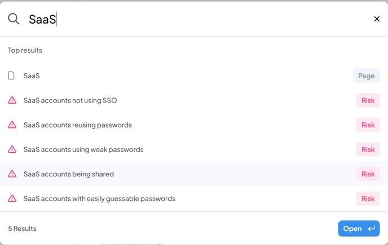
Task: Click the magnifying glass search icon
Action: [x=14, y=19]
